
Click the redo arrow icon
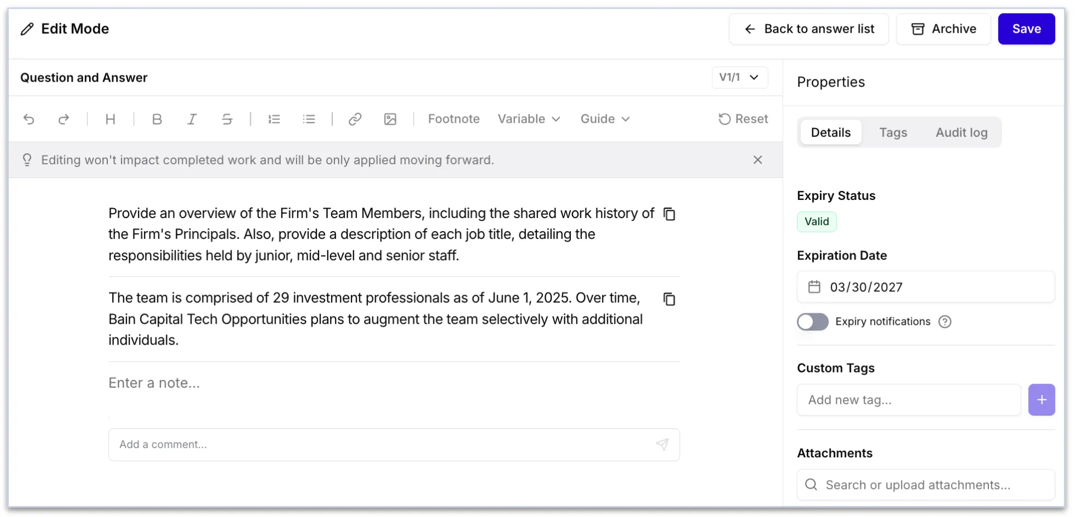[64, 119]
